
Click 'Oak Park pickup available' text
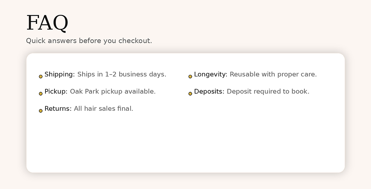tap(112, 91)
